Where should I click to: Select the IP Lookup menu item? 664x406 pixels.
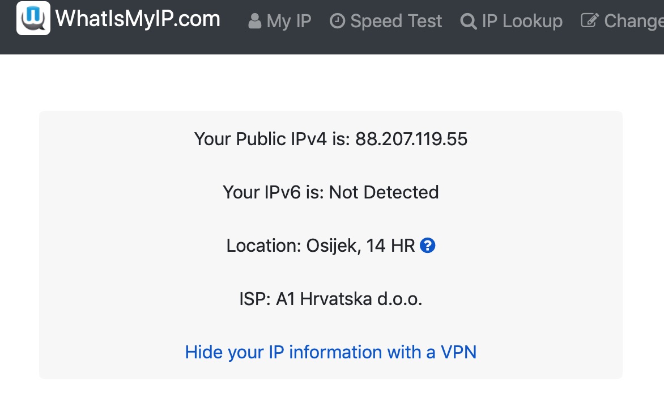(522, 22)
